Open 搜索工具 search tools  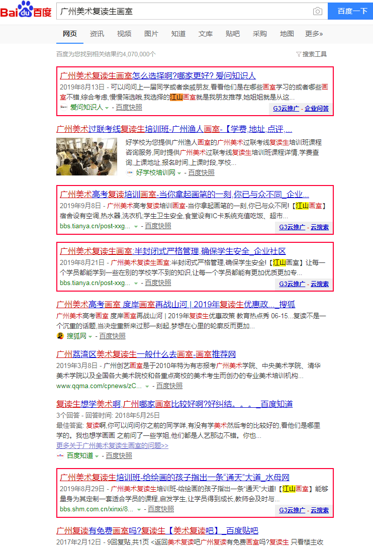click(x=312, y=54)
